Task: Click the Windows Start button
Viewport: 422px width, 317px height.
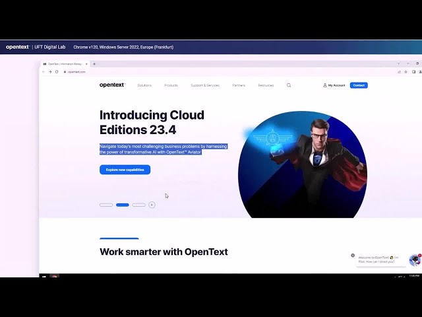Action: (x=44, y=276)
